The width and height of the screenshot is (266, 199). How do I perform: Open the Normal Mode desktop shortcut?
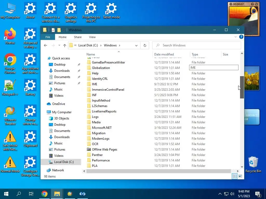point(10,165)
